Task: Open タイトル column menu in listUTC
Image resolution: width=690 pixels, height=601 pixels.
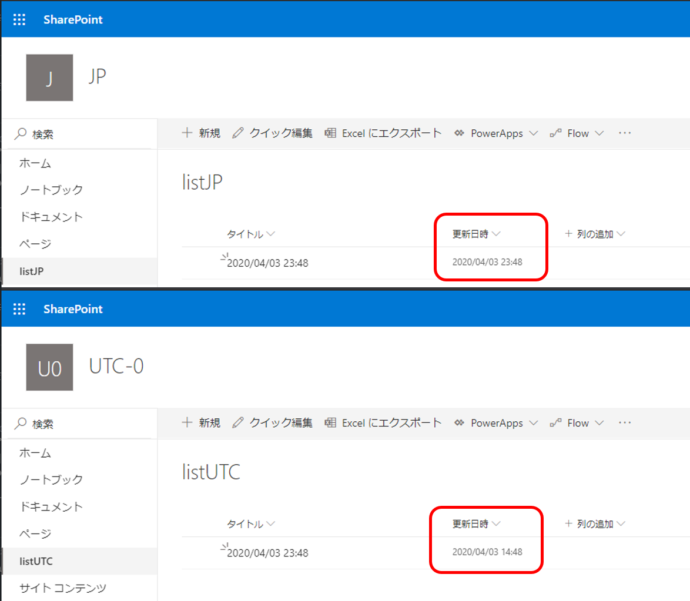Action: coord(251,523)
